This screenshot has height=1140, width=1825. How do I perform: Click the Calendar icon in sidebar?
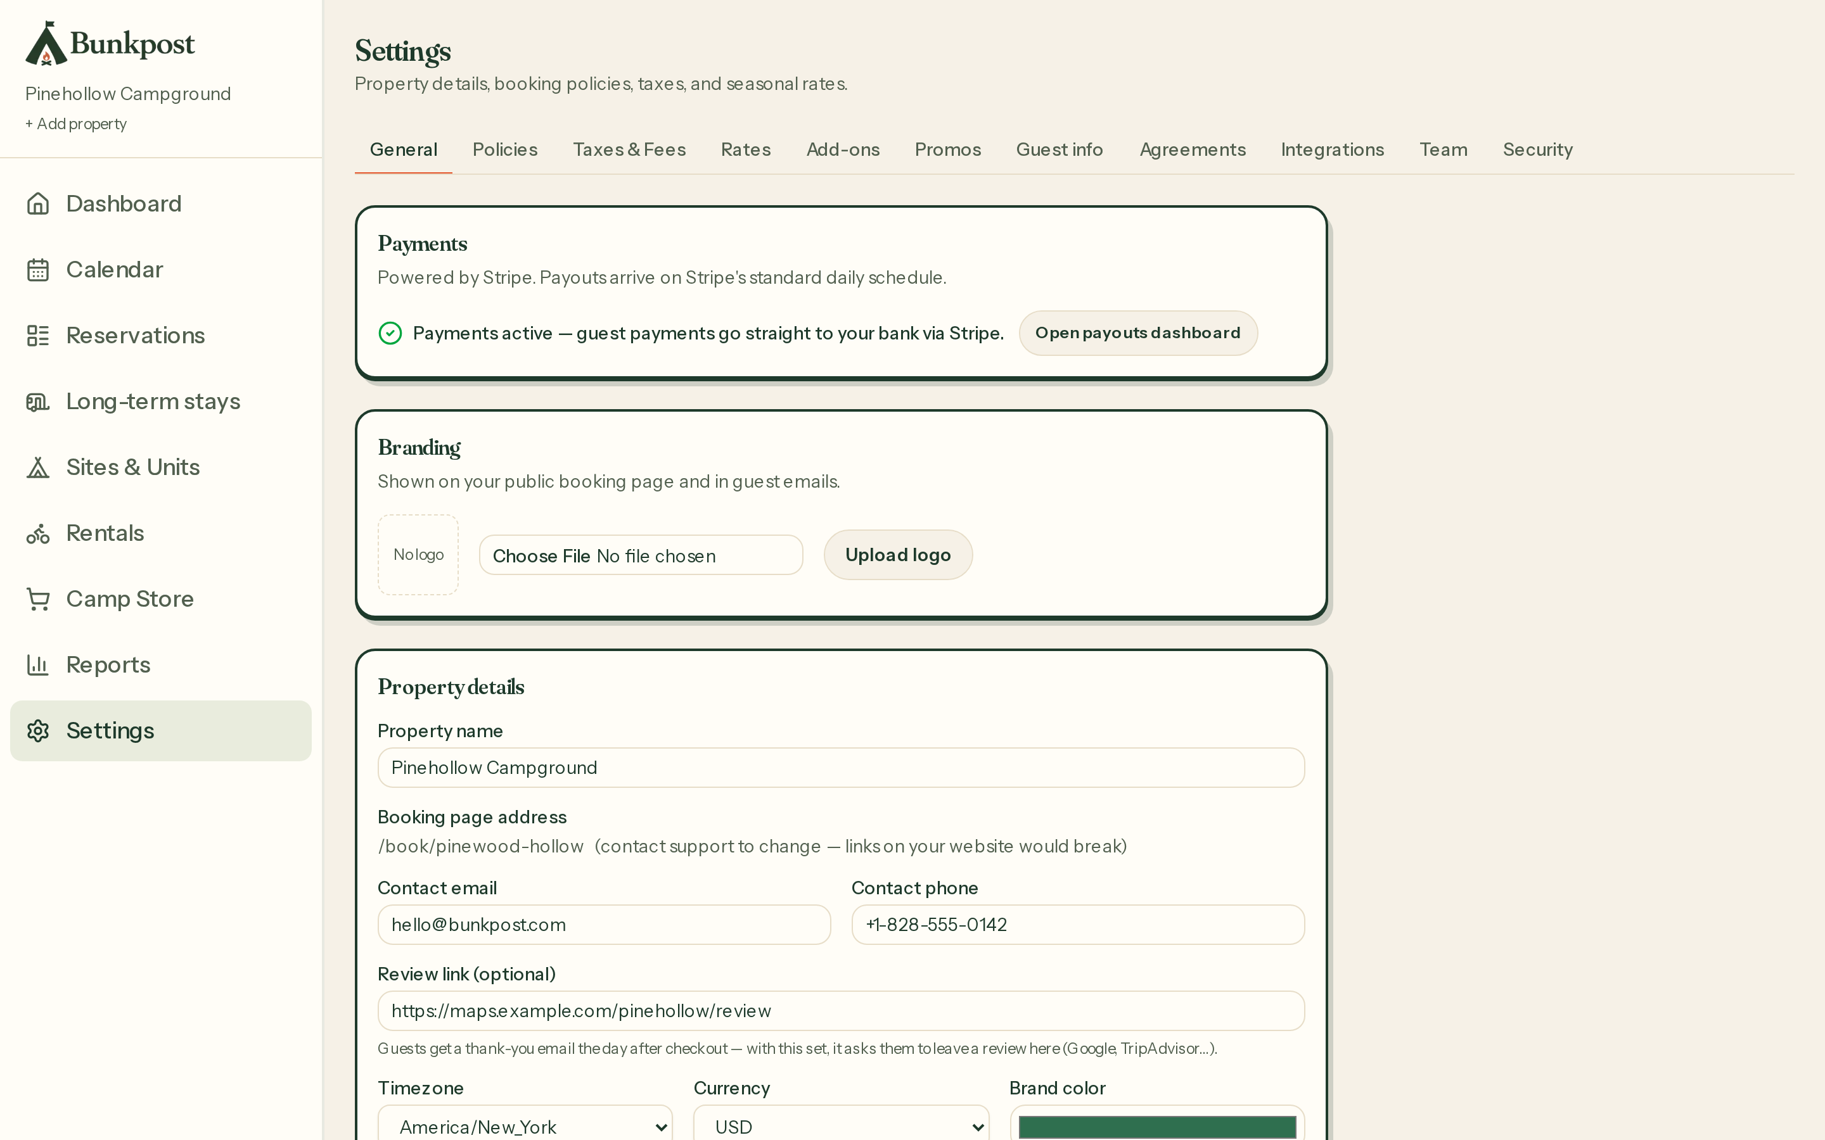38,270
